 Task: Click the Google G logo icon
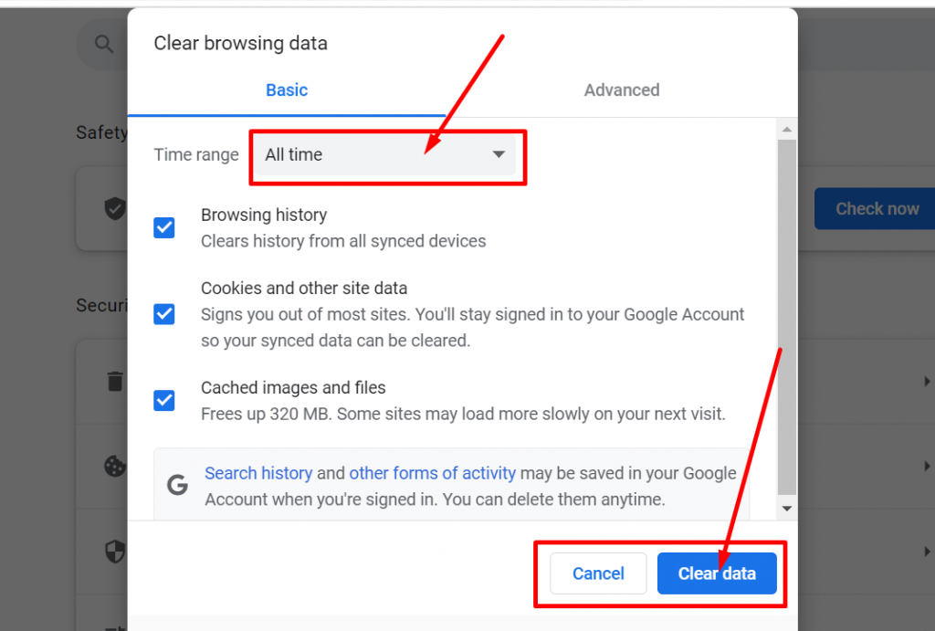click(x=177, y=486)
